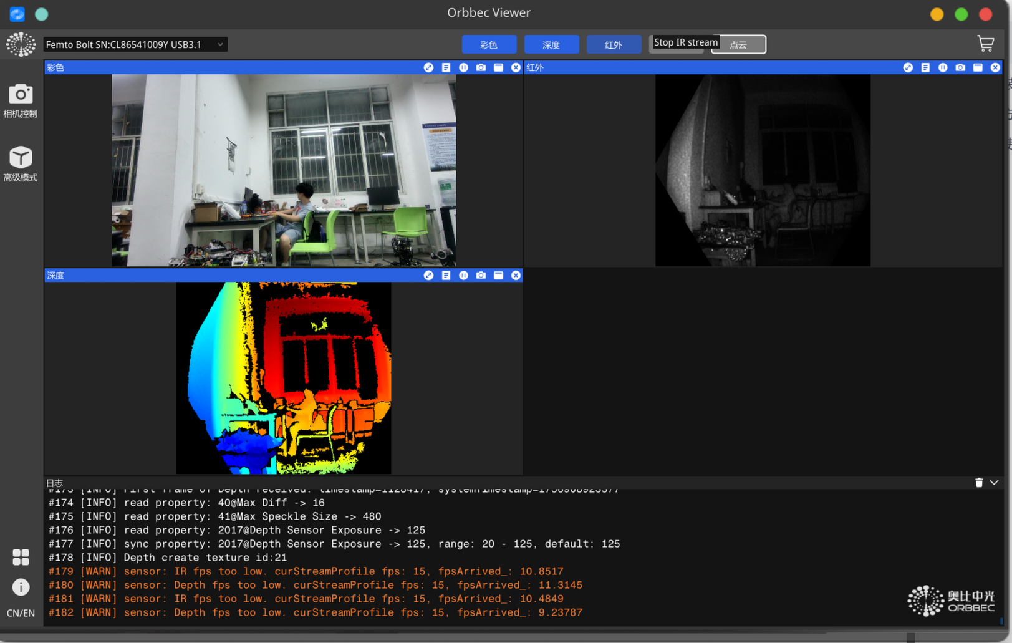This screenshot has width=1012, height=643.
Task: Open the four-squares grid icon in sidebar
Action: (x=21, y=557)
